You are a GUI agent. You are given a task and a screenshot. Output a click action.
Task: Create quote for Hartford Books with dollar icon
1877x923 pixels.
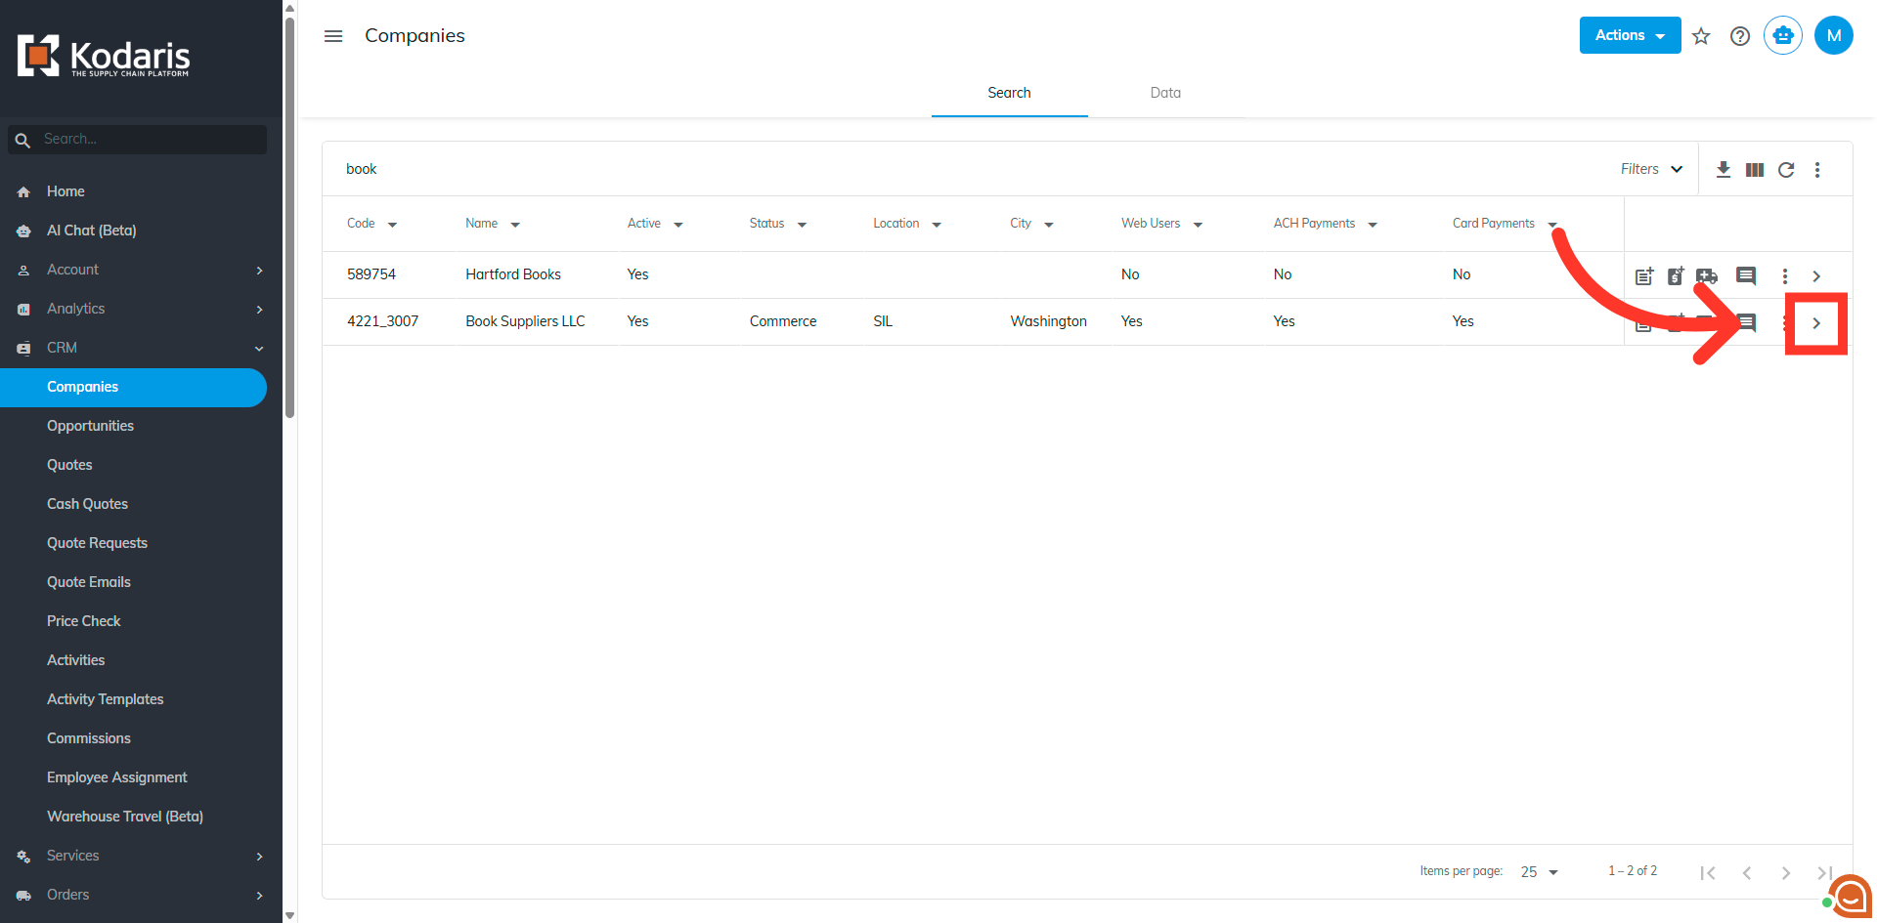[1676, 276]
